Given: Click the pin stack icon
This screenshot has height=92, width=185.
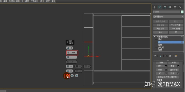Looking at the screenshot, I should tap(155, 56).
